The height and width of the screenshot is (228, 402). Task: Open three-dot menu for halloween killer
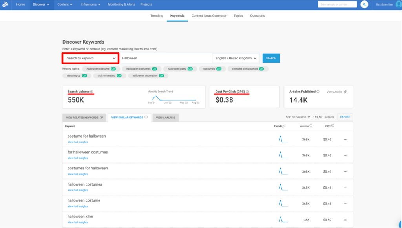click(x=345, y=219)
